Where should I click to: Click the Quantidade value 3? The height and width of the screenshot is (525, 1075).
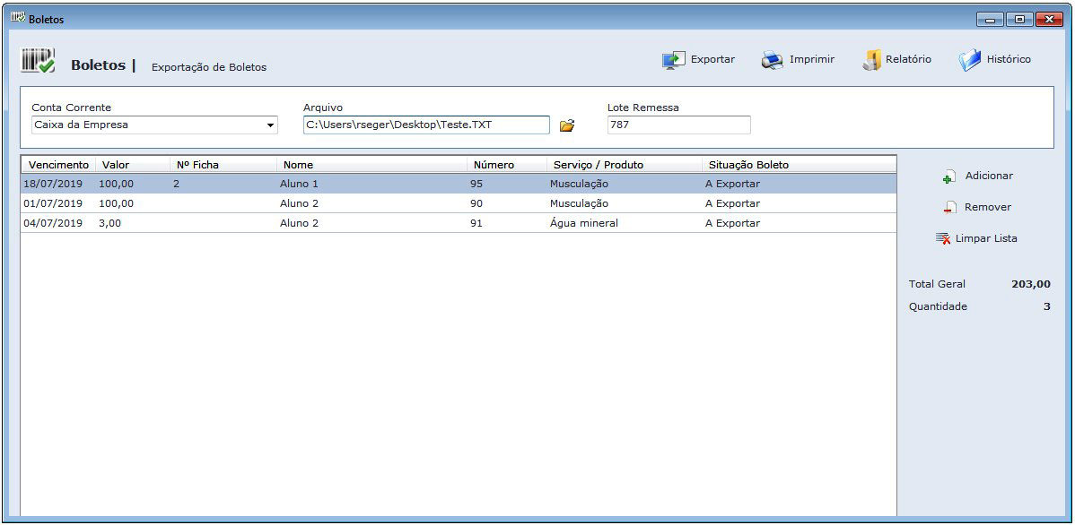pyautogui.click(x=1047, y=306)
